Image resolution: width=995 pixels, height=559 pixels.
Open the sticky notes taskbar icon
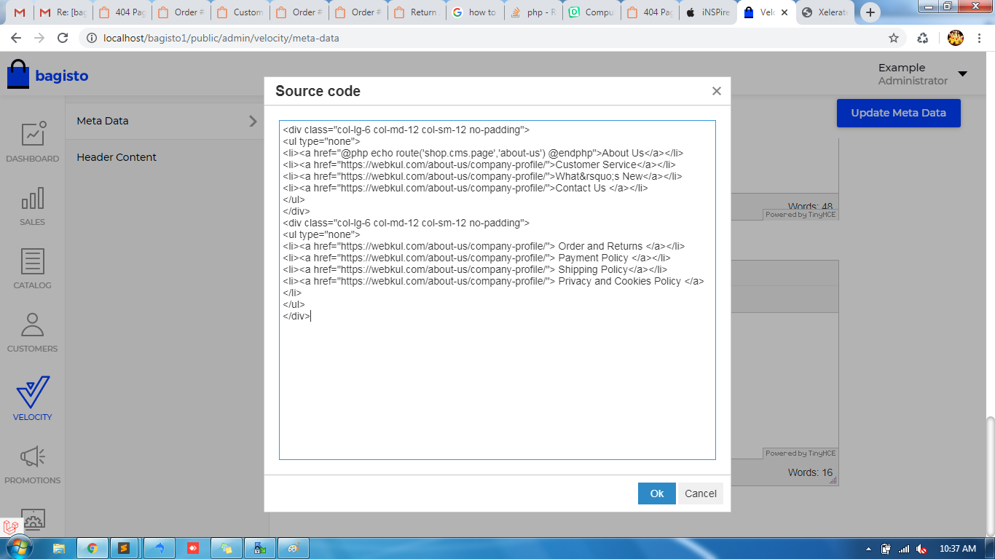[227, 548]
